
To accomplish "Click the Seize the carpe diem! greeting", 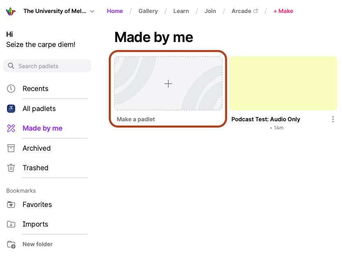I will tap(41, 45).
